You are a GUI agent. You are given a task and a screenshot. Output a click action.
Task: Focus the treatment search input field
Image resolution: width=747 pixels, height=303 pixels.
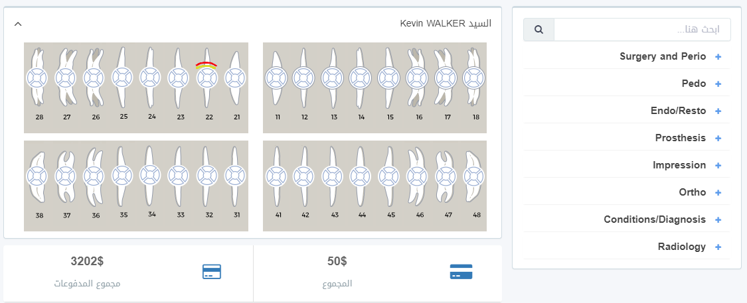point(642,29)
